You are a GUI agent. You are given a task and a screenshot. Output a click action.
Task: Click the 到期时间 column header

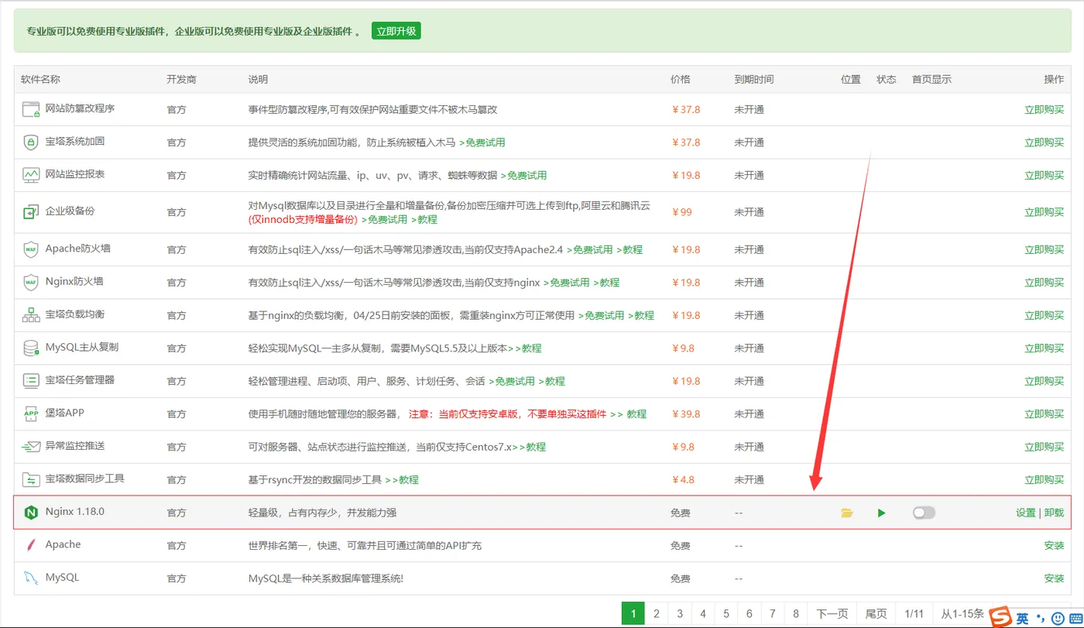753,80
